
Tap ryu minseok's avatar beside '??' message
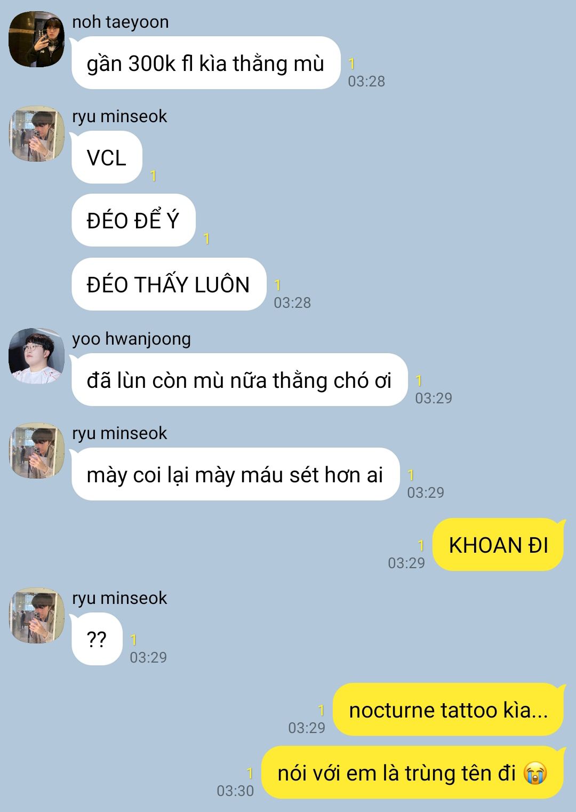(37, 616)
